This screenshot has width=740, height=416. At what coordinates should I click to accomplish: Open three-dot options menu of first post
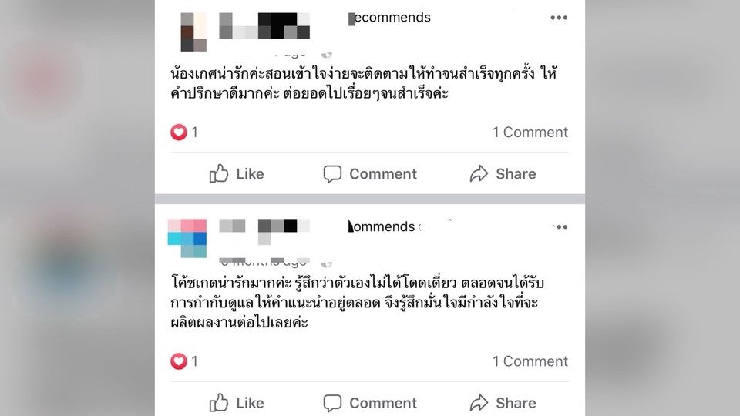pyautogui.click(x=559, y=18)
